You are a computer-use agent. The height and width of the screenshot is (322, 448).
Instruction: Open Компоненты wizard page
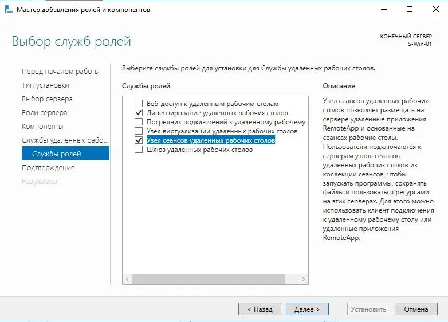tap(42, 127)
